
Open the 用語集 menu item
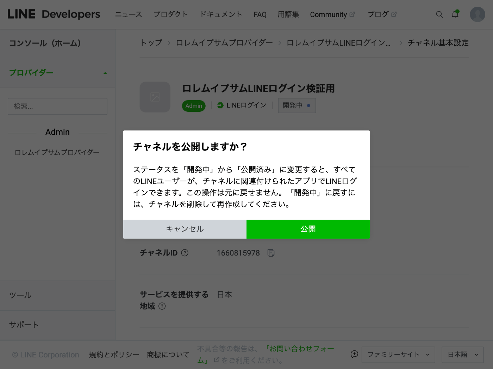point(288,14)
